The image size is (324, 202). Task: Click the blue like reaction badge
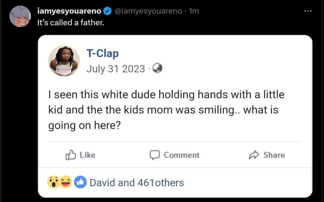pos(80,182)
